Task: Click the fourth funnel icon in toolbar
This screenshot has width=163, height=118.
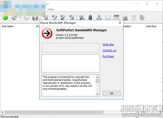Action: point(72,17)
